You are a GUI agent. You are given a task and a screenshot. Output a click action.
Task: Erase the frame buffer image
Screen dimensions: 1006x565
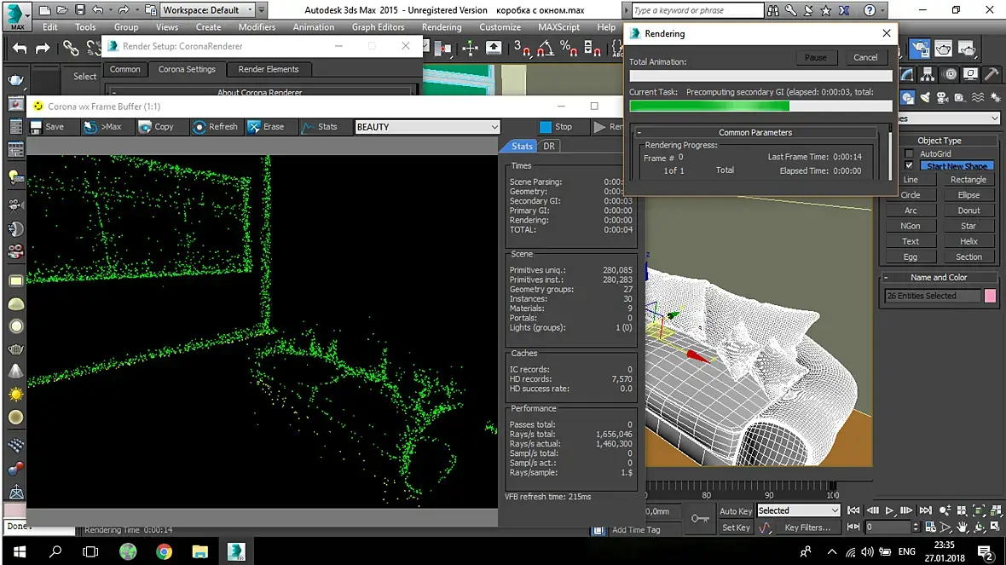click(265, 127)
